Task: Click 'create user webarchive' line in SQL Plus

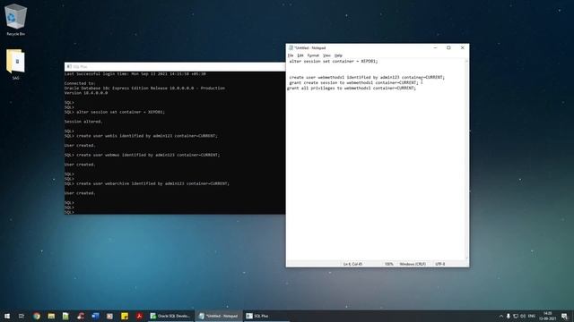Action: [x=147, y=183]
